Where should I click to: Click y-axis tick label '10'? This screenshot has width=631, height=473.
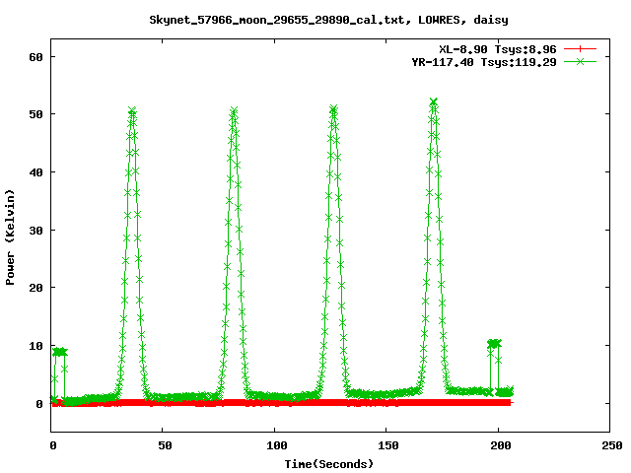pyautogui.click(x=35, y=346)
